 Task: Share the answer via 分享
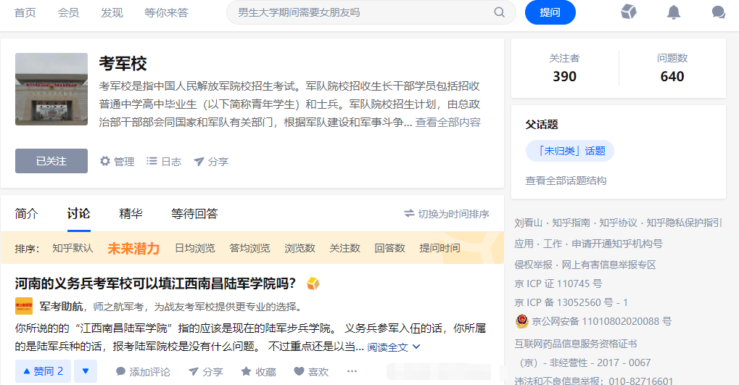[x=205, y=372]
